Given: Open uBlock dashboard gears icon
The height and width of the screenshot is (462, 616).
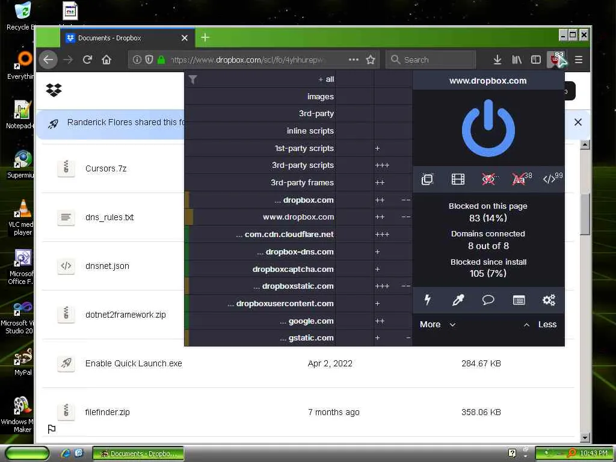Looking at the screenshot, I should [x=549, y=300].
